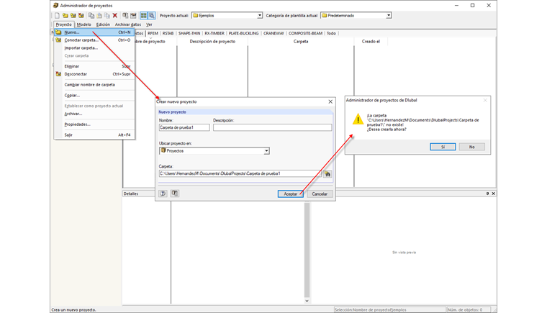Click the copy icon in toolbar
Image resolution: width=547 pixels, height=313 pixels.
pos(91,15)
